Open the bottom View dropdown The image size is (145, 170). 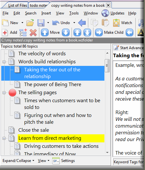pyautogui.click(x=43, y=161)
